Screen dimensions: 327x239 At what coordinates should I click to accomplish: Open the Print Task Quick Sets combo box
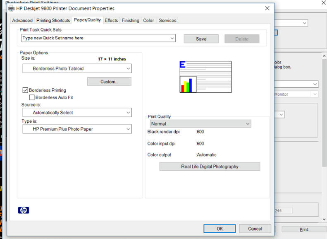click(98, 38)
